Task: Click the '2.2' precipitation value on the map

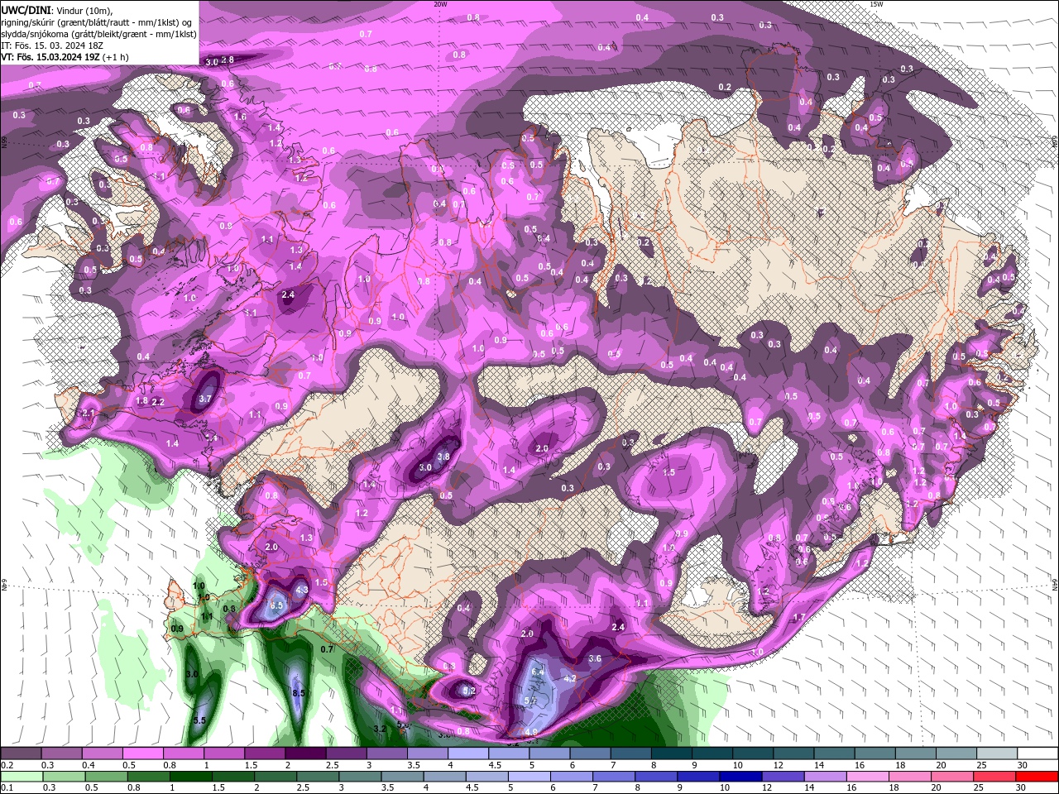Action: (x=159, y=402)
